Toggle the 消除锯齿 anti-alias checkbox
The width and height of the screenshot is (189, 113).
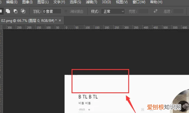coord(66,11)
